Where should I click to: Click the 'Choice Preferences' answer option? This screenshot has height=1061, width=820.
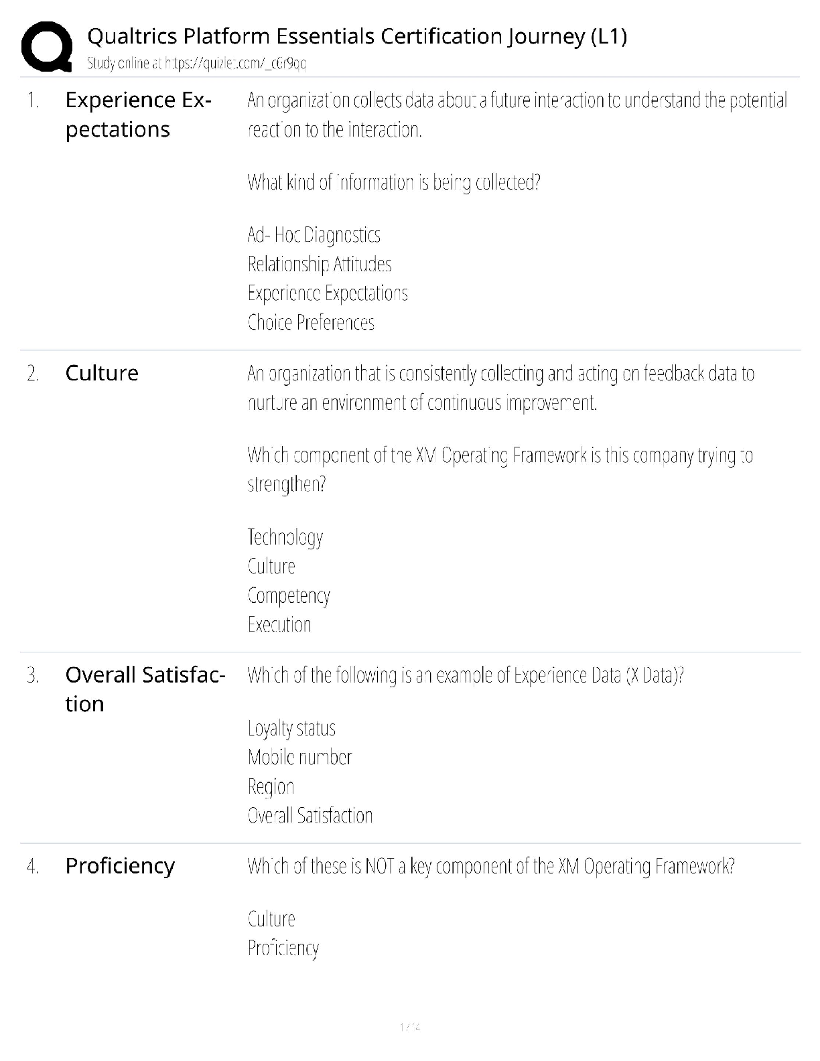(311, 323)
